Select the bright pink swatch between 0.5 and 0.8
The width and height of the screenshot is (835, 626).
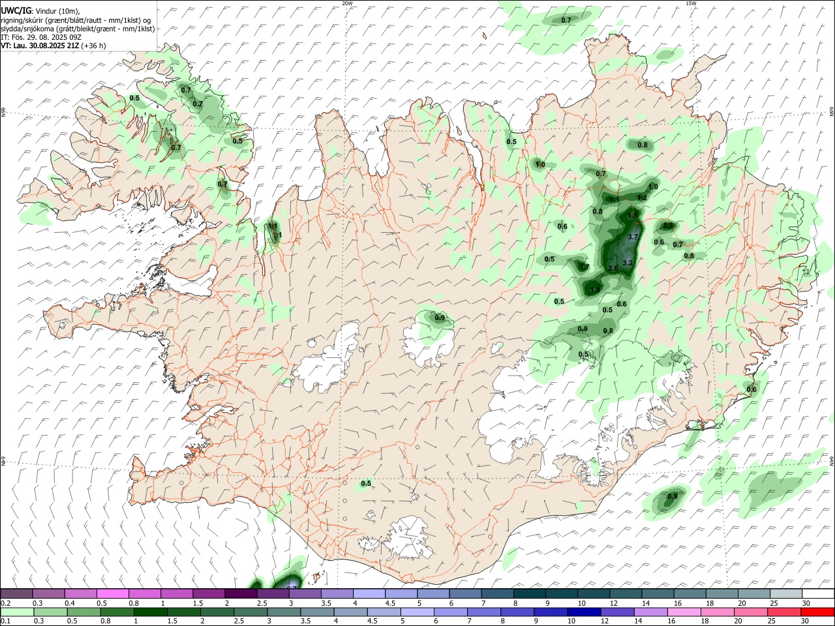click(113, 593)
